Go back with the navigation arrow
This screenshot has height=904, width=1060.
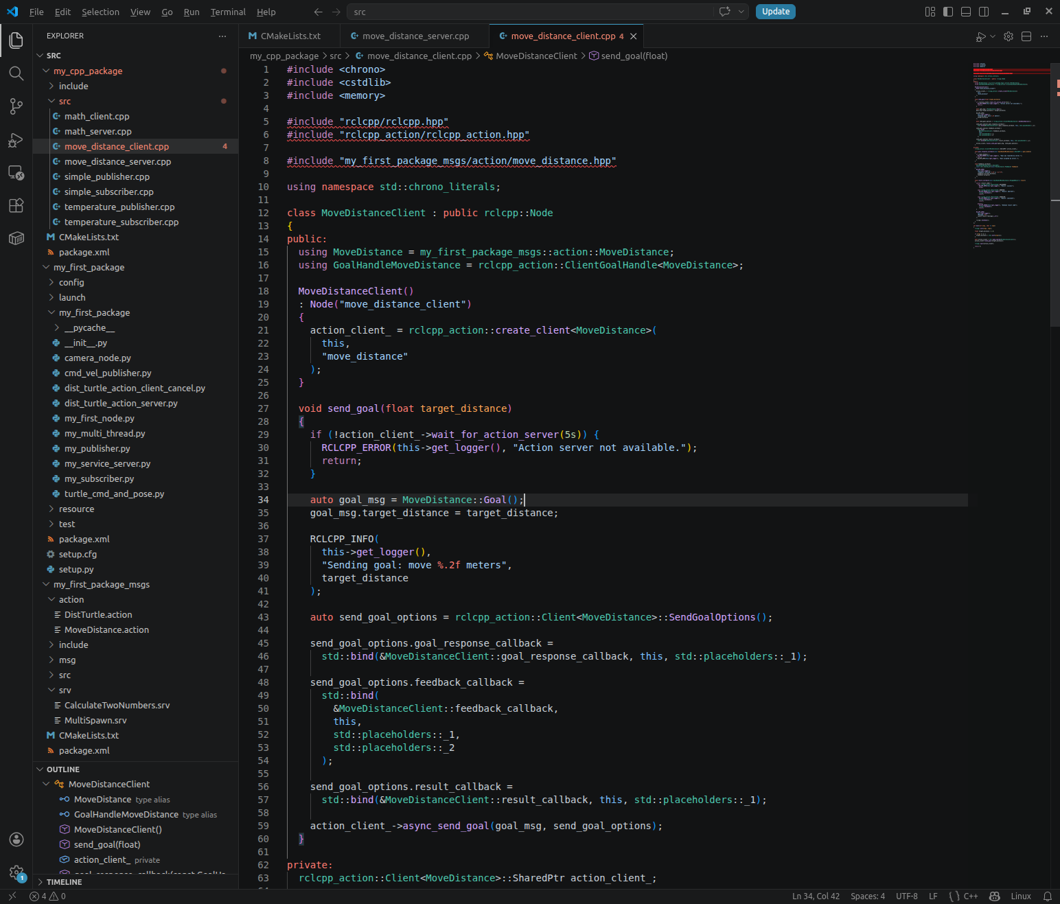tap(318, 12)
